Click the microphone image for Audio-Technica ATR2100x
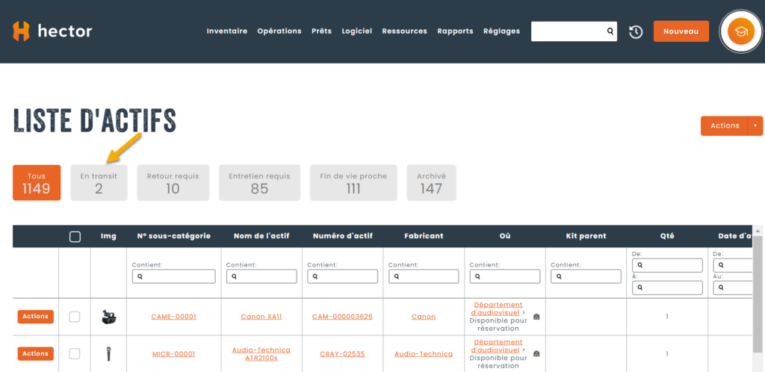 109,353
